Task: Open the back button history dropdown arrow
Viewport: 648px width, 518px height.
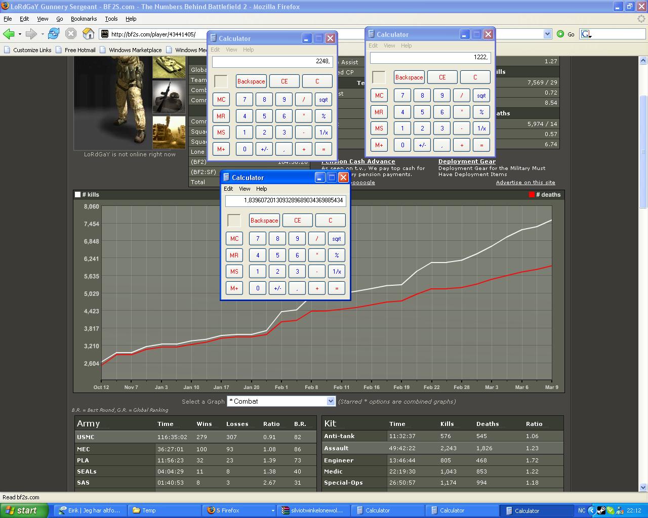Action: coord(20,34)
